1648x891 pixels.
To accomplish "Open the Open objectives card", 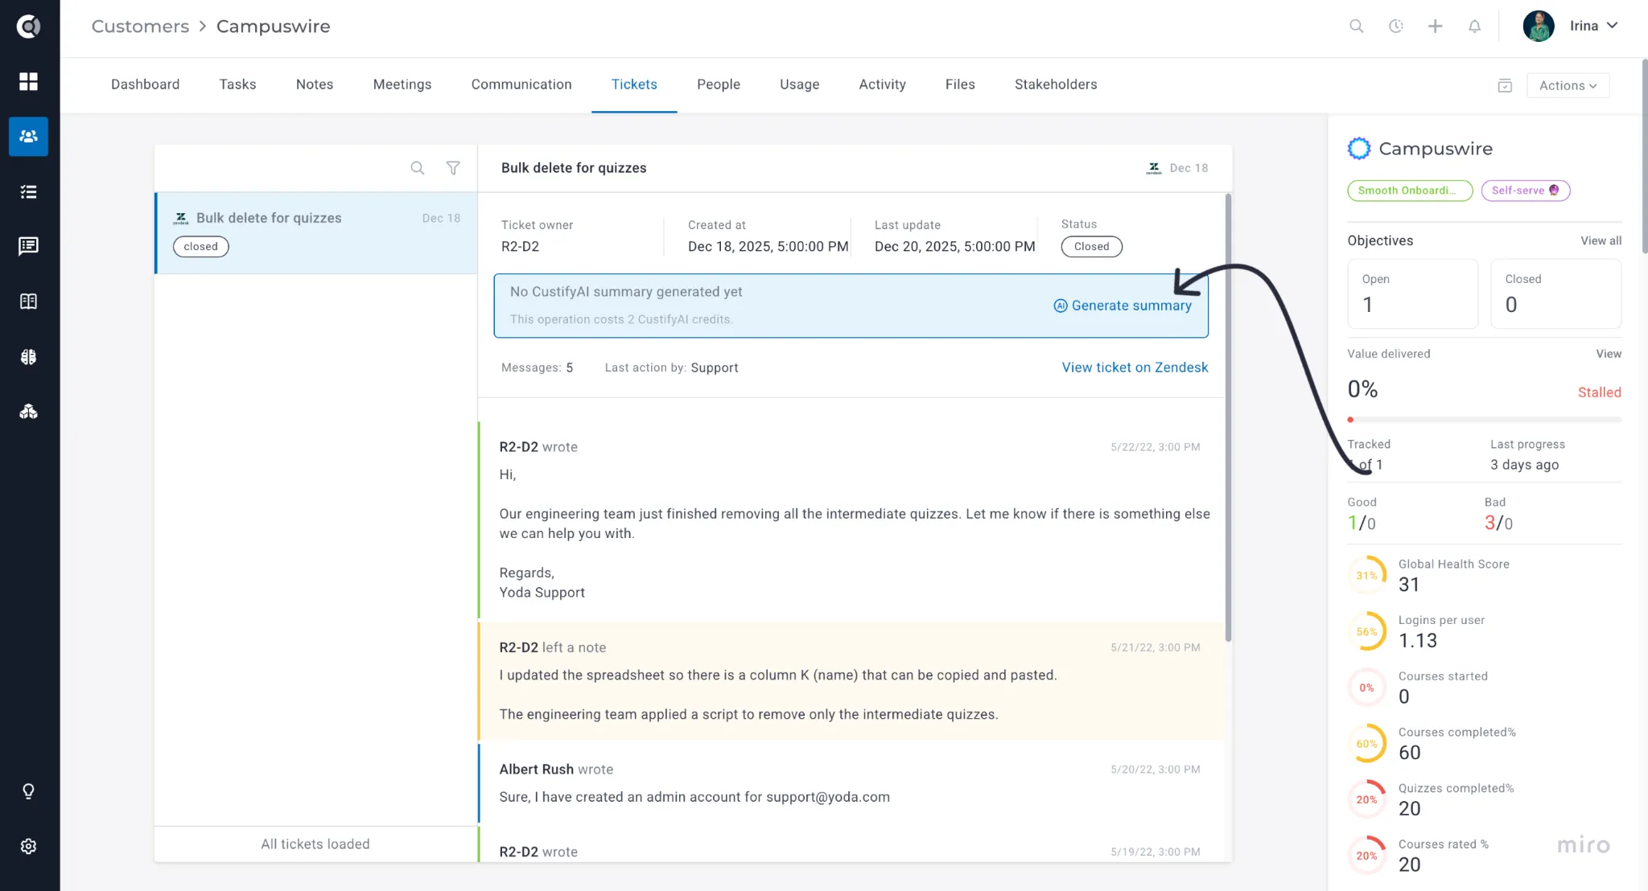I will (1412, 294).
